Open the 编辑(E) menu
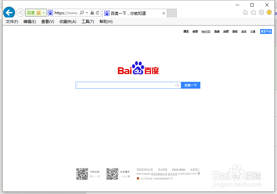277x194 pixels. (x=30, y=22)
